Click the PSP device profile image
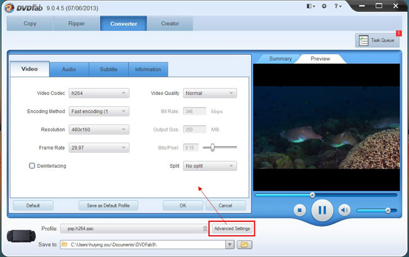Screen dimensions: 409x257 21,236
